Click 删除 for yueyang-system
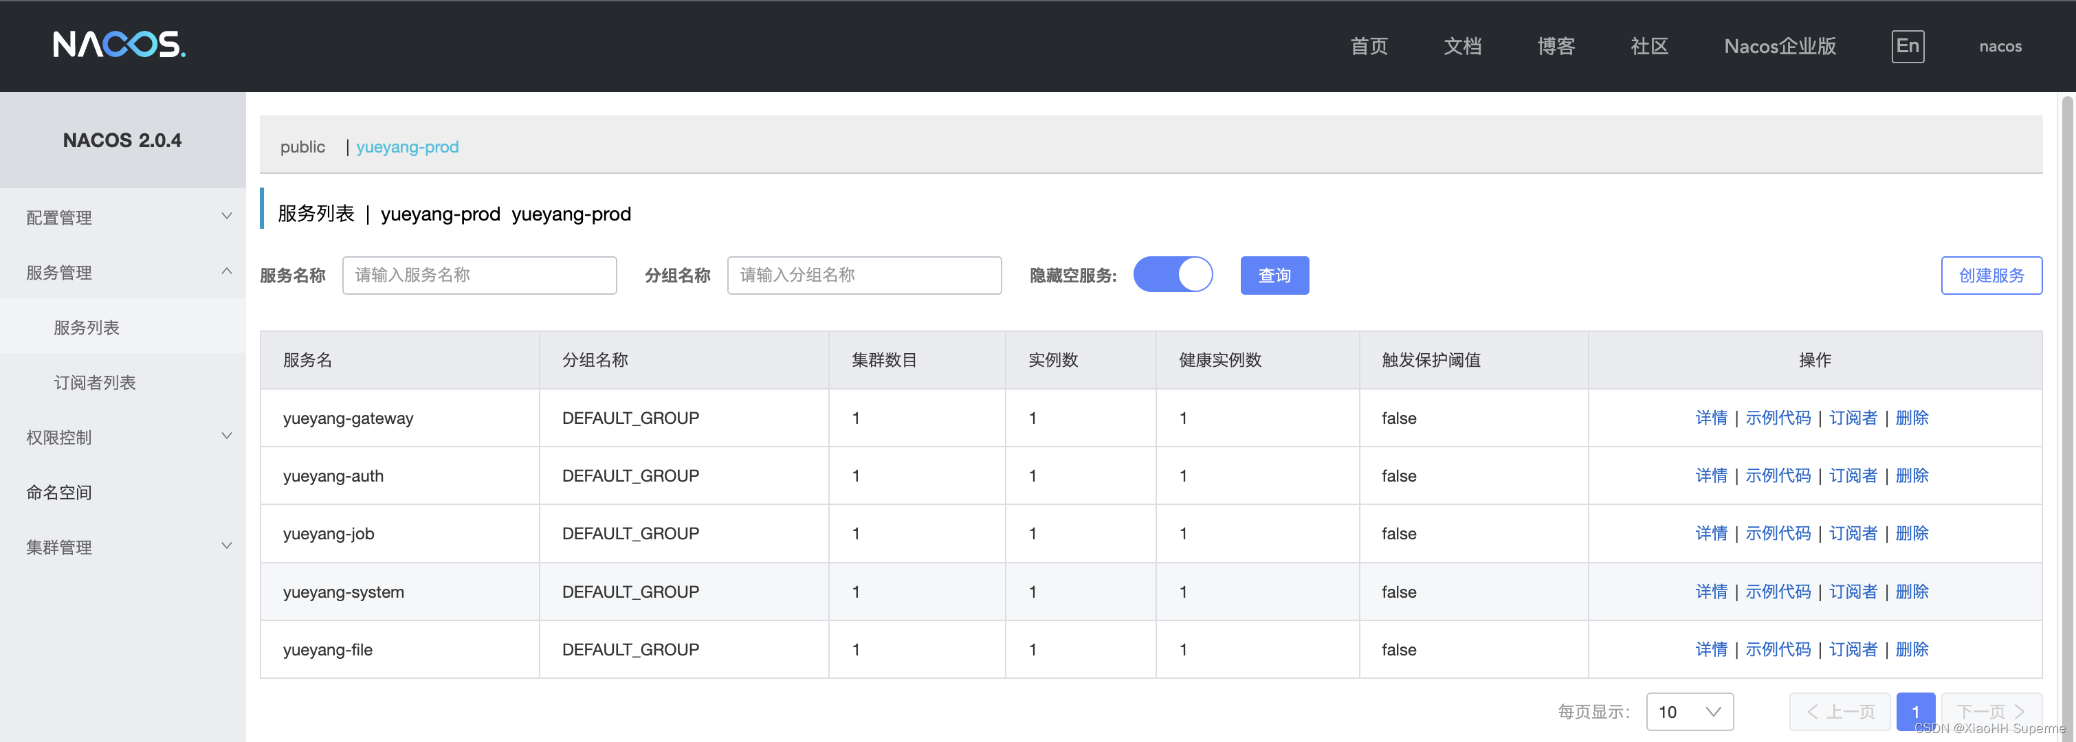The width and height of the screenshot is (2076, 742). (x=1911, y=592)
